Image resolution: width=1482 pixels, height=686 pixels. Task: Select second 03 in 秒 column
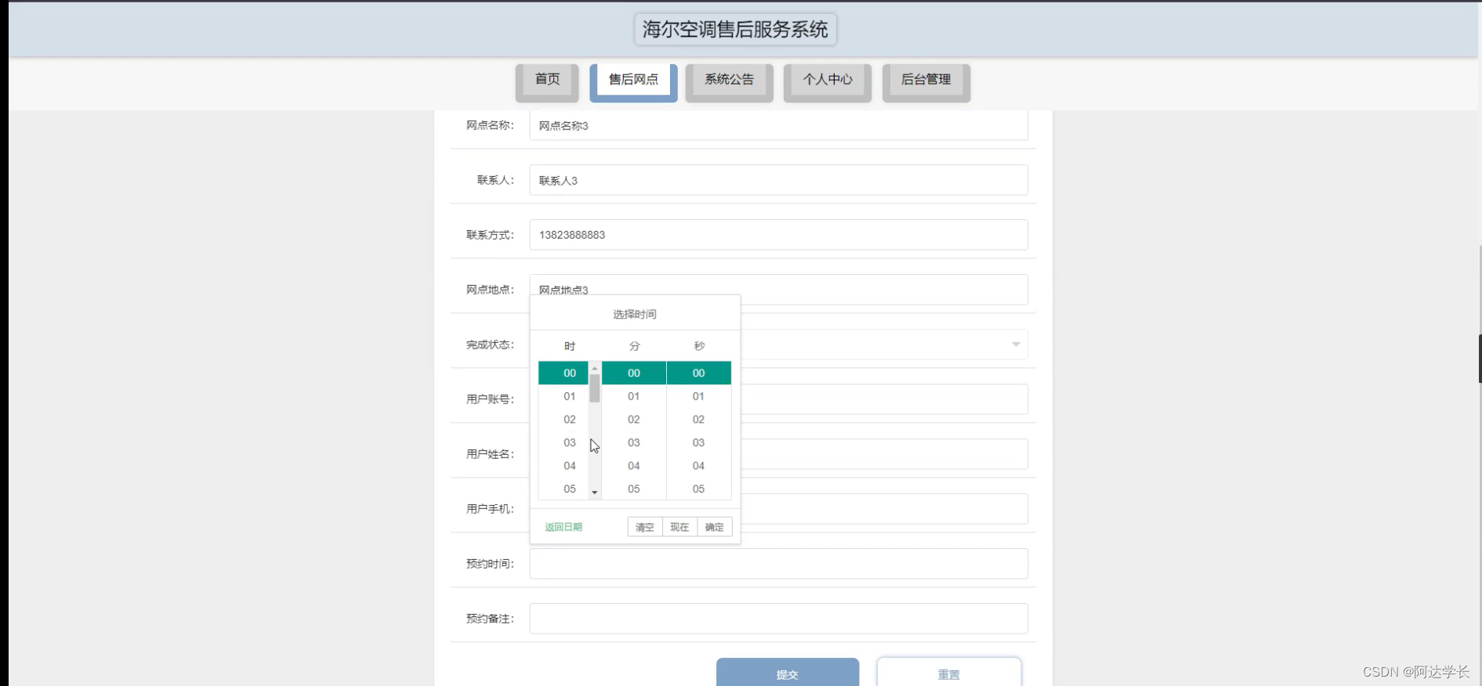coord(698,442)
